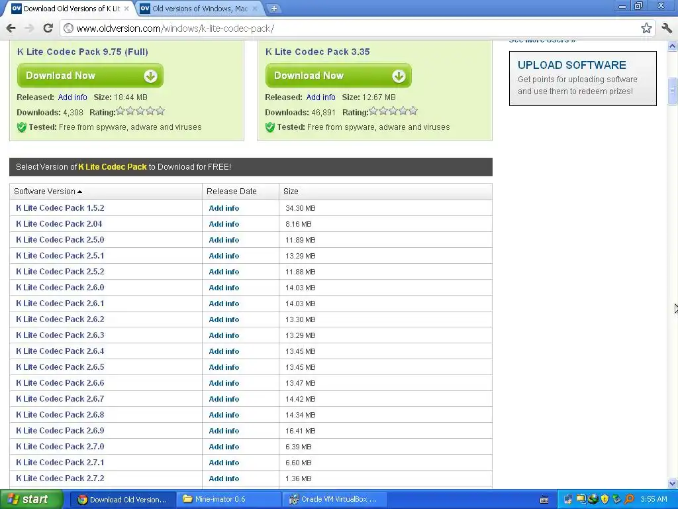678x509 pixels.
Task: Open K Lite Codec Pack 2.6.3
Action: click(60, 335)
